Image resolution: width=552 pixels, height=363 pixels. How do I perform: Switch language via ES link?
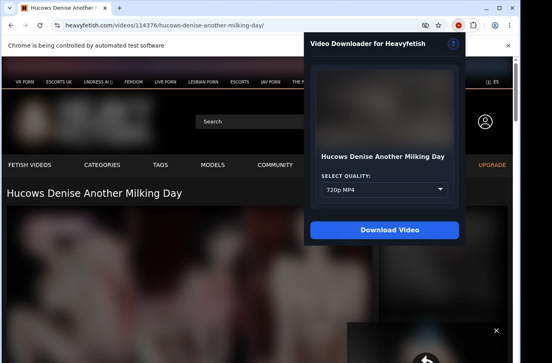(x=492, y=82)
